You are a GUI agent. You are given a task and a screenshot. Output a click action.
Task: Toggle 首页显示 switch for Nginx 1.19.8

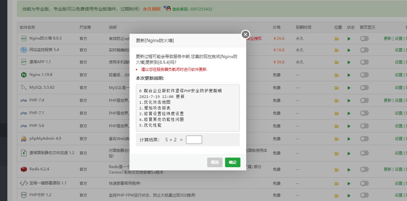tap(364, 75)
